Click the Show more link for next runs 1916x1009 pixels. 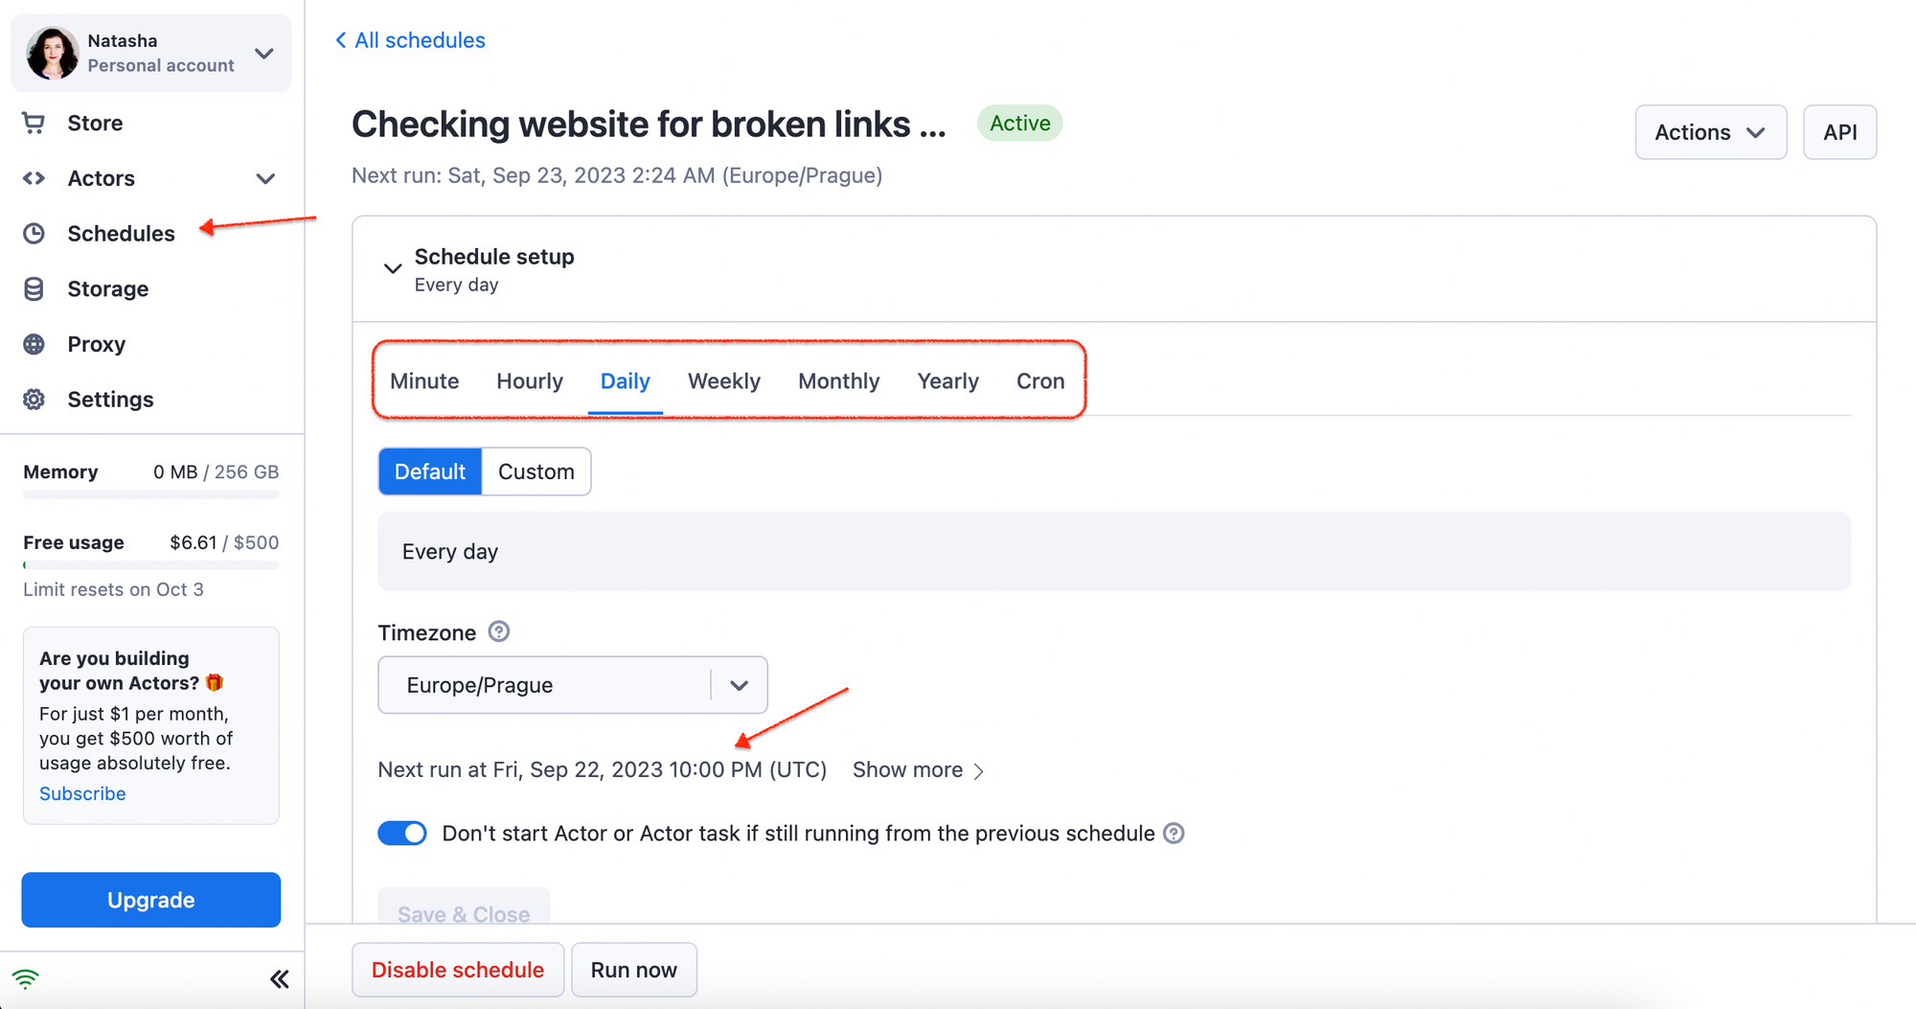click(907, 769)
